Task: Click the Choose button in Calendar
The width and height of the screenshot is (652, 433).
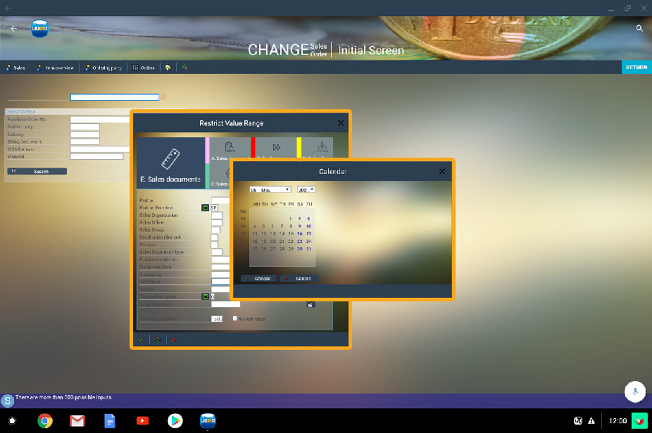Action: pos(258,278)
